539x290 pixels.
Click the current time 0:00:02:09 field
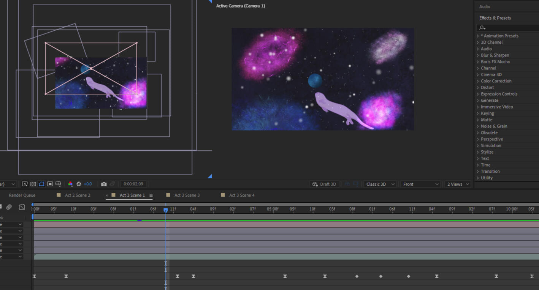pos(133,184)
